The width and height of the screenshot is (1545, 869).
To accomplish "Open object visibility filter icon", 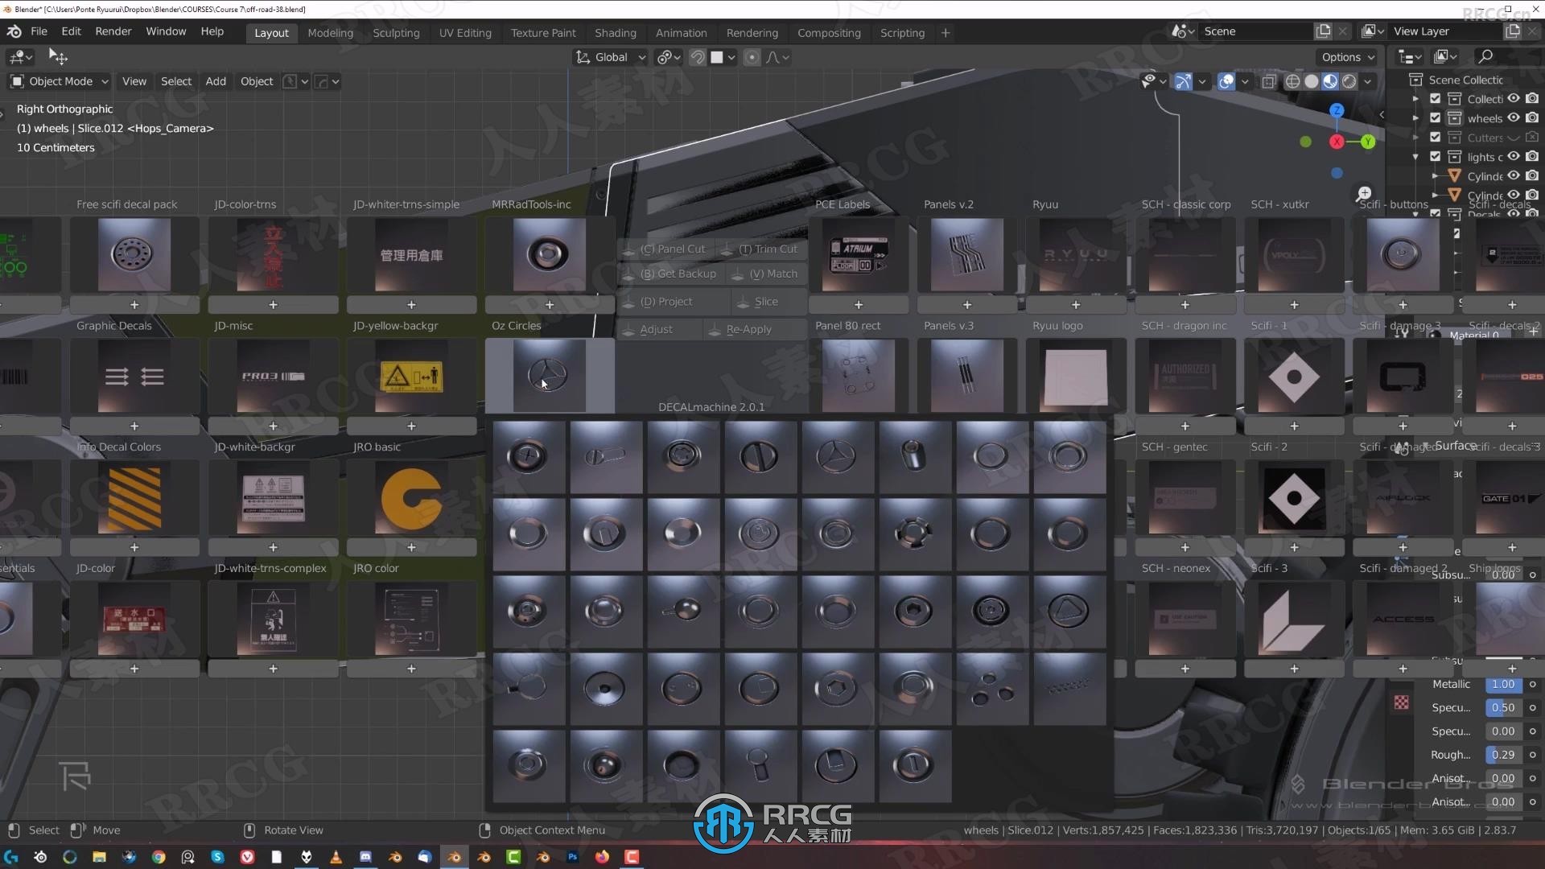I will [x=1153, y=81].
